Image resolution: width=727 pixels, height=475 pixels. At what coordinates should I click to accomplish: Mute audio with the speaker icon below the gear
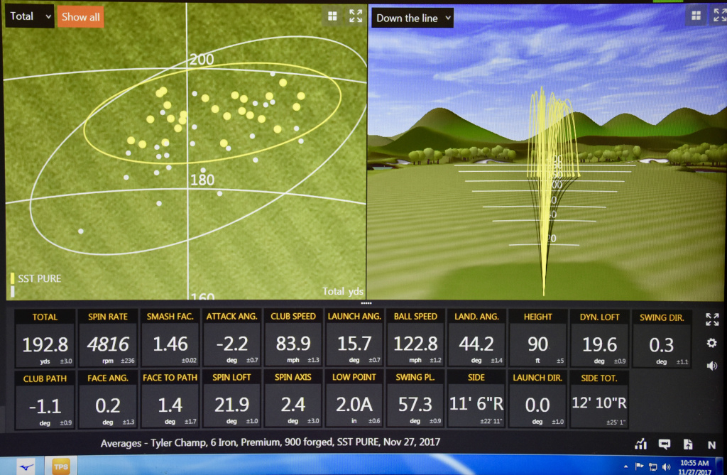[712, 366]
